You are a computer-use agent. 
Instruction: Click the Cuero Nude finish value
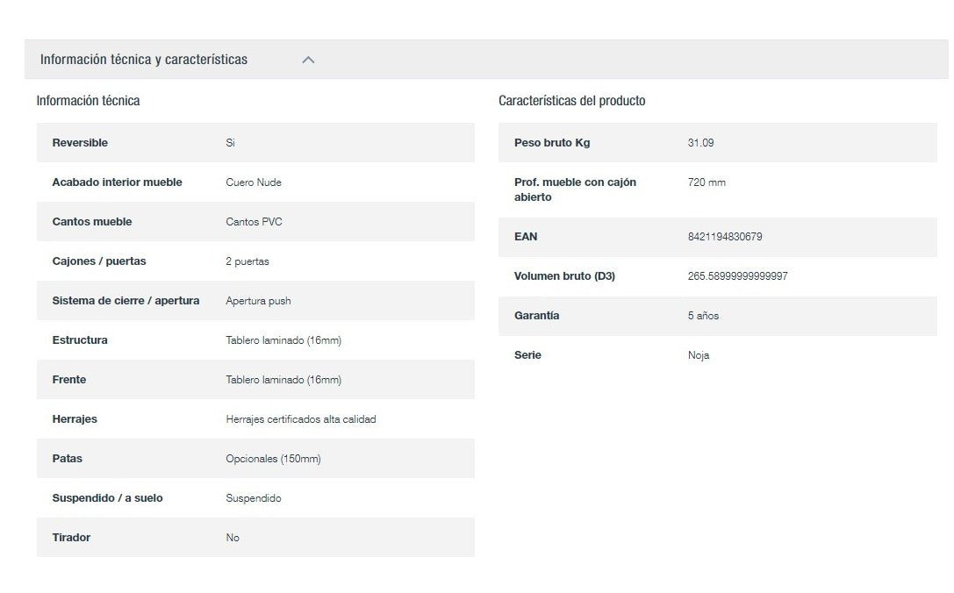tap(253, 182)
